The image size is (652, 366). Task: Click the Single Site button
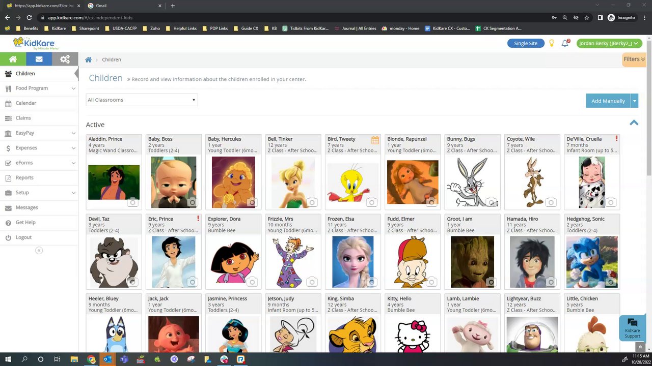tap(526, 43)
